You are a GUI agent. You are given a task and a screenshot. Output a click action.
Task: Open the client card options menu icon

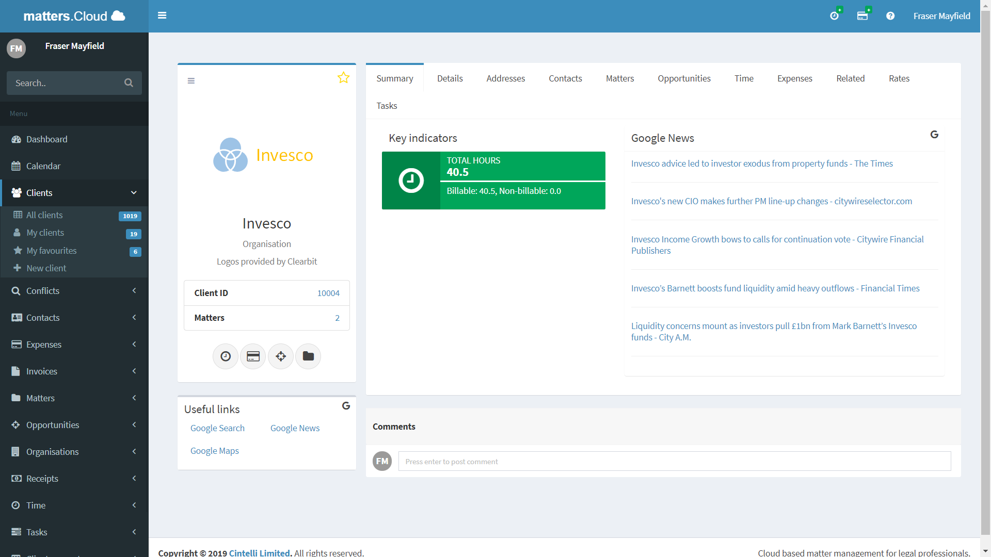pyautogui.click(x=191, y=81)
